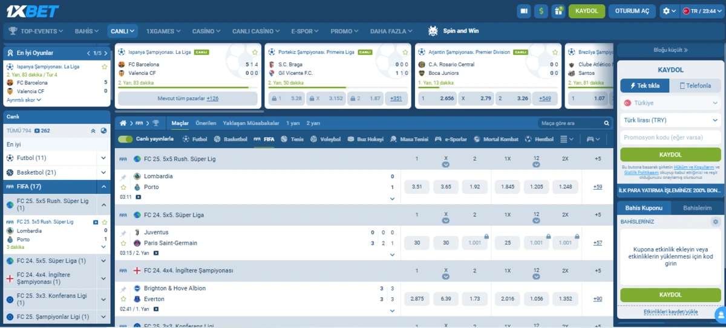Screen dimensions: 726x328
Task: Favorite the Brighton vs Everton match star
Action: tap(123, 299)
